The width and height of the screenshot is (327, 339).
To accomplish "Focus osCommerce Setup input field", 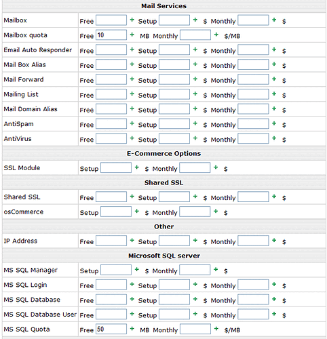I will [116, 212].
